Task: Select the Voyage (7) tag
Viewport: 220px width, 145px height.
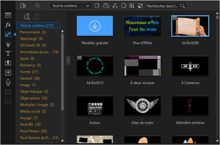Action: point(29,118)
